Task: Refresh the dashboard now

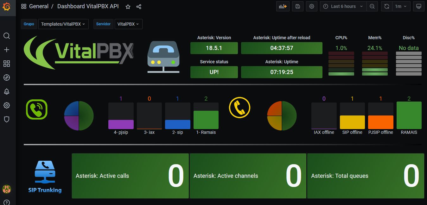Action: coord(386,6)
